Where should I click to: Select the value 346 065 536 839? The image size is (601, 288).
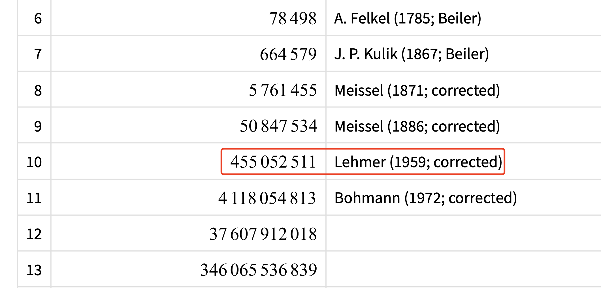pyautogui.click(x=258, y=270)
